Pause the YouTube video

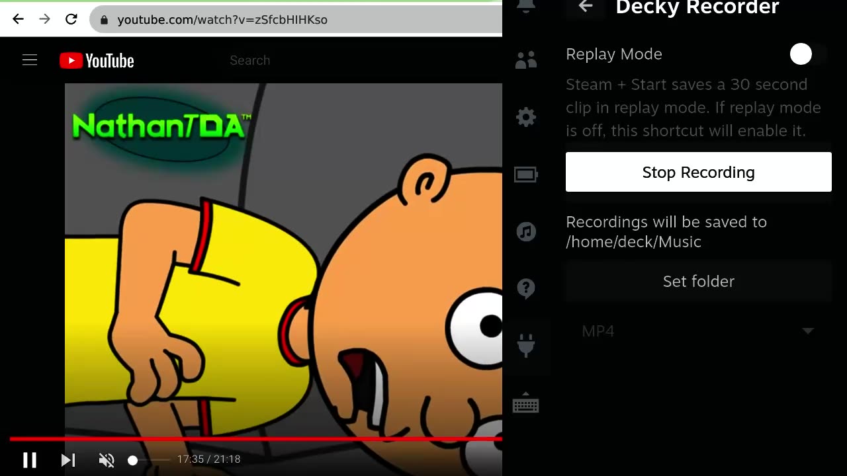pos(30,459)
